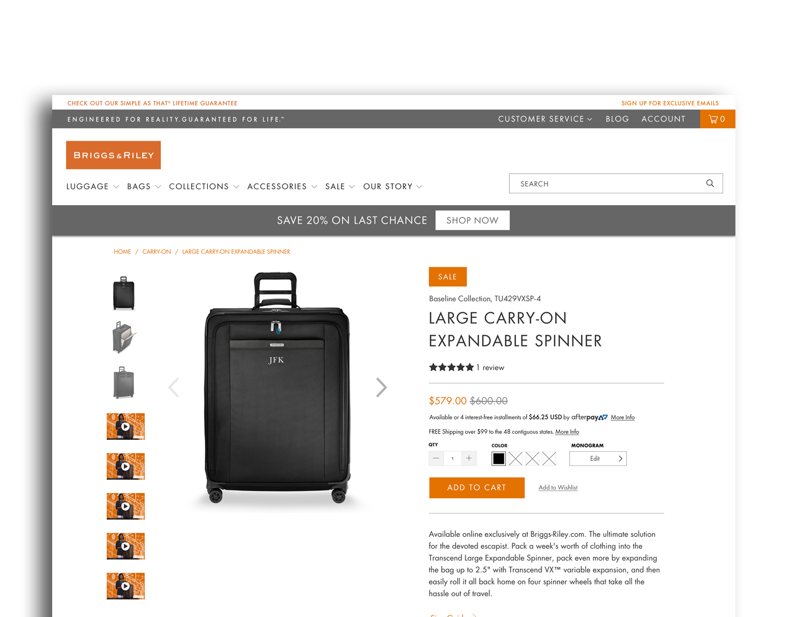
Task: Click Add to Wishlist link
Action: tap(558, 488)
